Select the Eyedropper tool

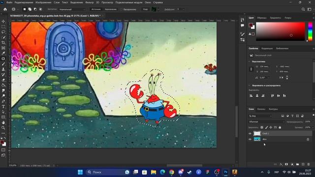pos(3,53)
